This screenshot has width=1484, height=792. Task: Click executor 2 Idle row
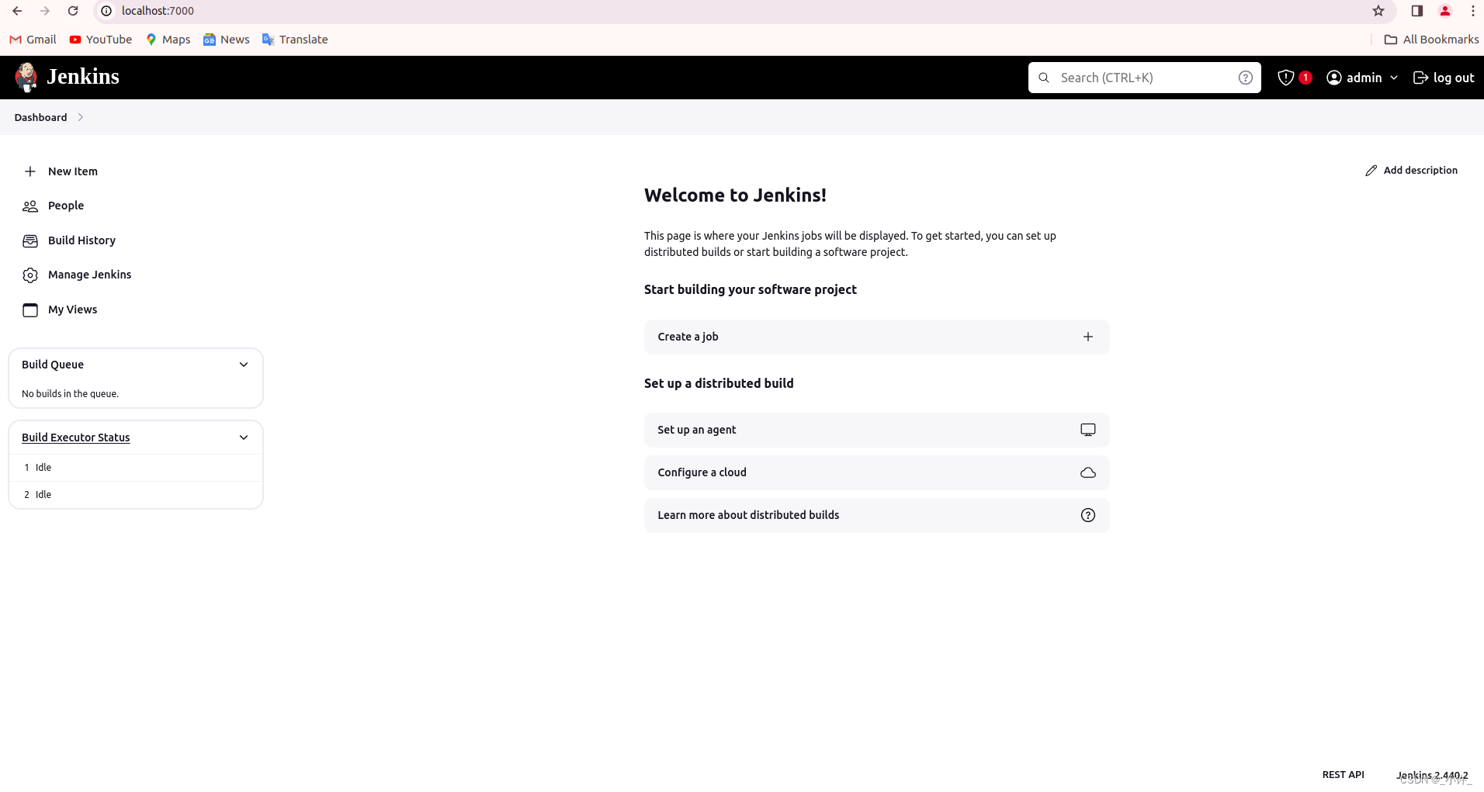coord(136,495)
